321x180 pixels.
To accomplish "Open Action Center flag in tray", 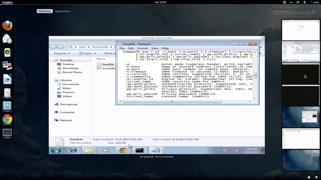I will (225, 151).
